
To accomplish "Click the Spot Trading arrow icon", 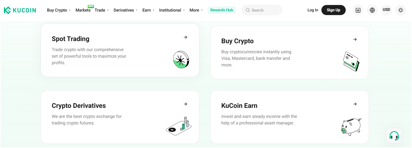I will point(185,37).
